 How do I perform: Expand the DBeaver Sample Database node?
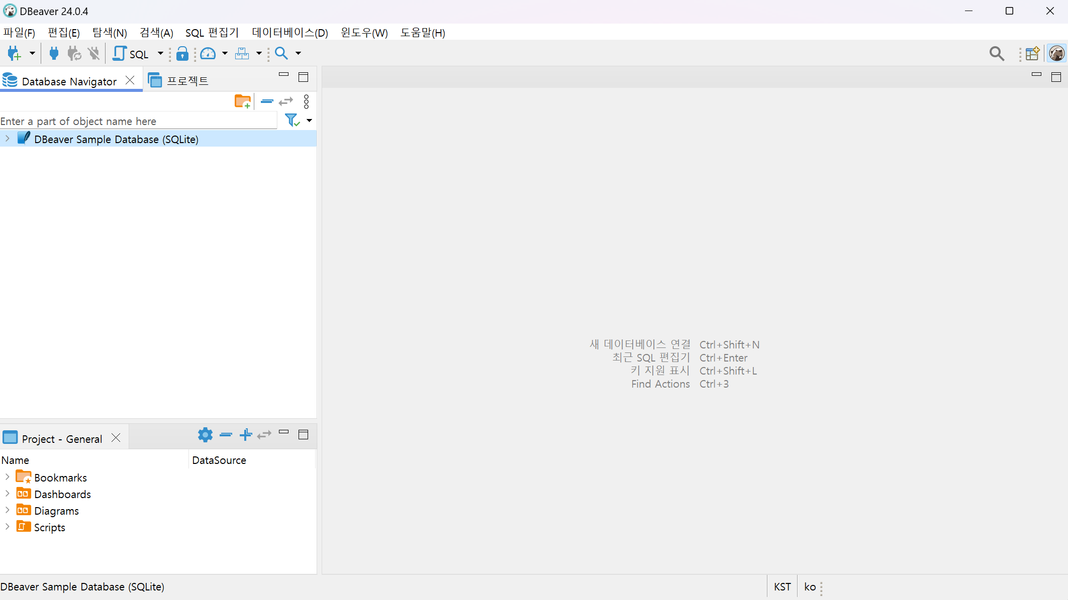(x=7, y=139)
